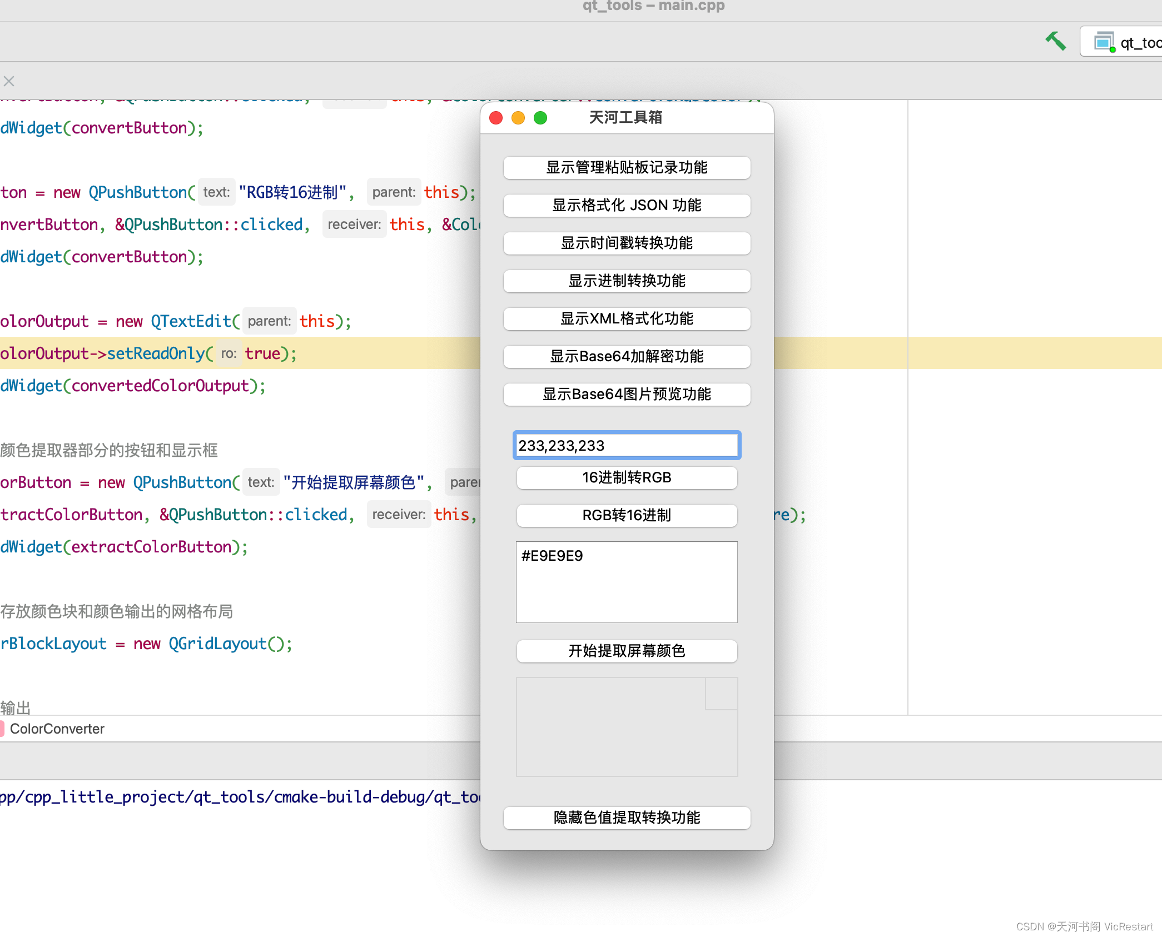Click 显示Base64加解密功能 button
The image size is (1162, 937).
627,356
